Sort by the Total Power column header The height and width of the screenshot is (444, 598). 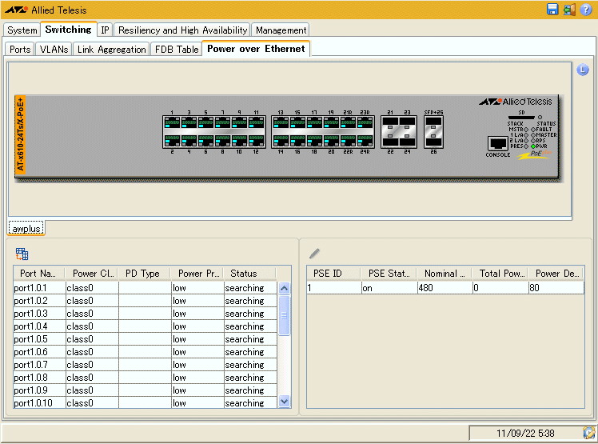(500, 274)
